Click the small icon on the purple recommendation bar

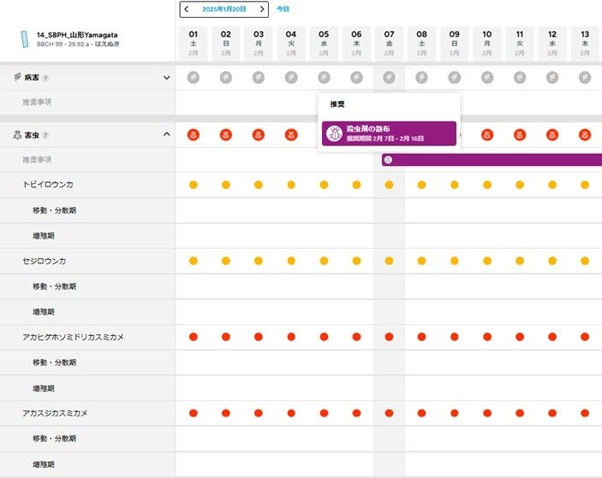[389, 160]
